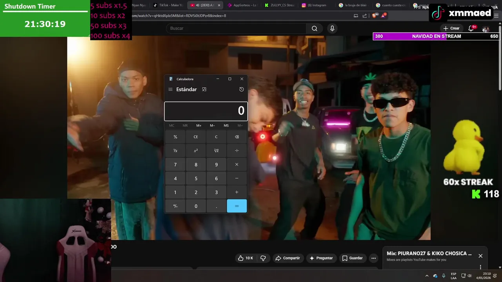The width and height of the screenshot is (502, 282).
Task: Click the dislike thumbs-down button
Action: click(x=263, y=258)
